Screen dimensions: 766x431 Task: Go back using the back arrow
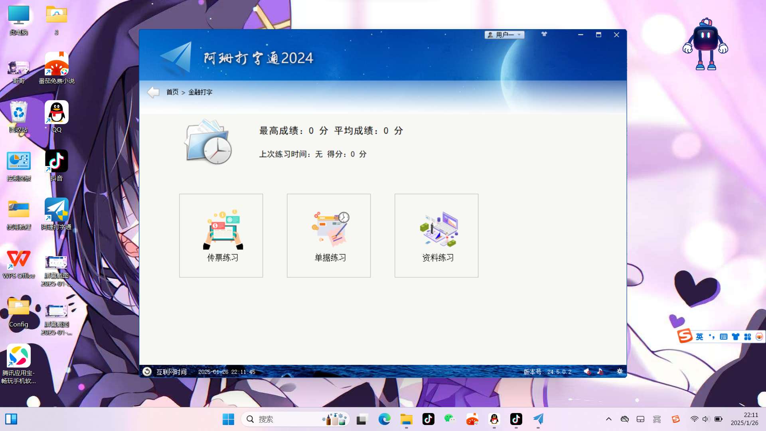[x=153, y=92]
